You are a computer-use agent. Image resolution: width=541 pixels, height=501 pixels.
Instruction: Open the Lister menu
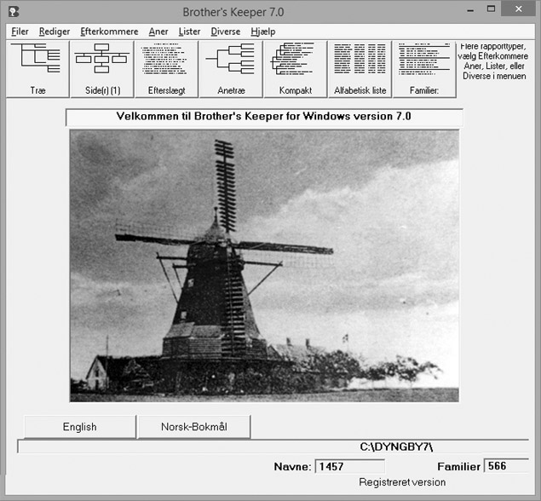189,32
